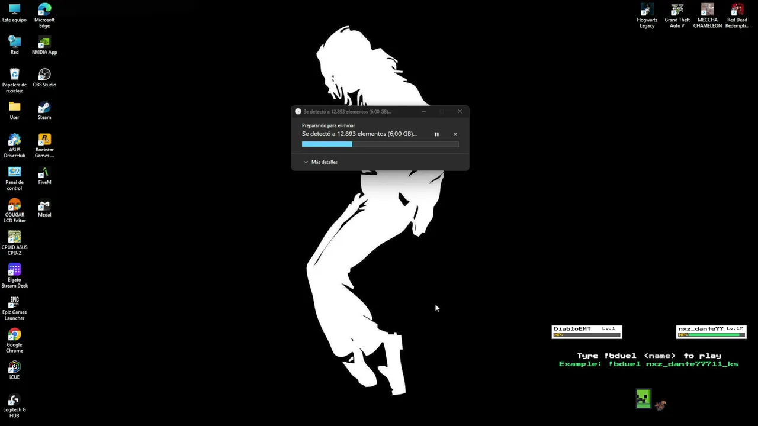Screen dimensions: 758x426
Task: Click the blue deletion progress bar
Action: pyautogui.click(x=380, y=144)
